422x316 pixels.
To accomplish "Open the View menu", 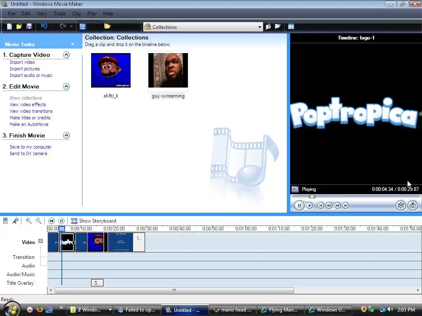I will pyautogui.click(x=42, y=14).
